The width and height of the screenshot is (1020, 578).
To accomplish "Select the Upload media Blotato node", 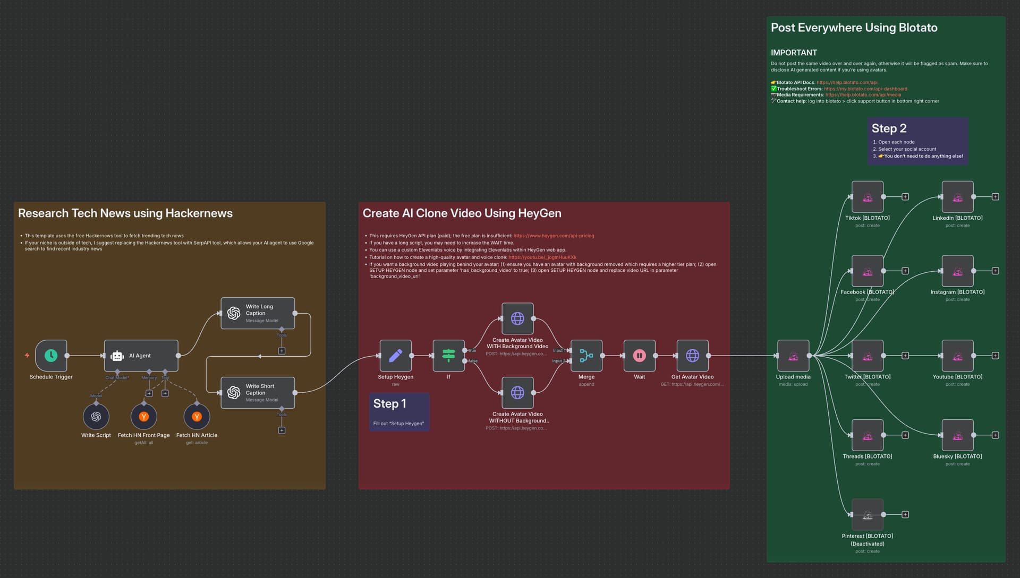I will pos(793,356).
